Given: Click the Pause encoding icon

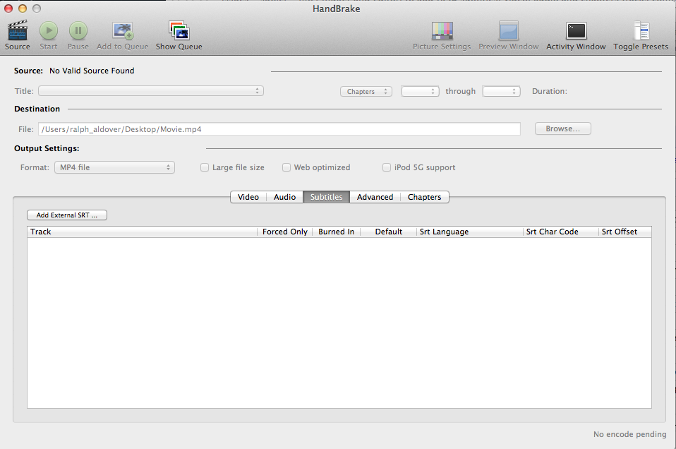Looking at the screenshot, I should [x=78, y=30].
